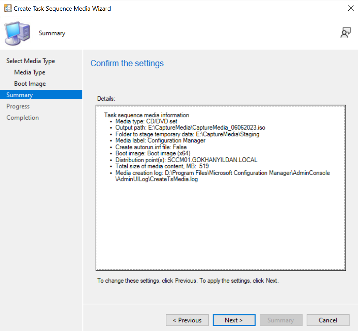Screen dimensions: 358x331
Task: Click the 'Details:' label
Action: pyautogui.click(x=106, y=99)
